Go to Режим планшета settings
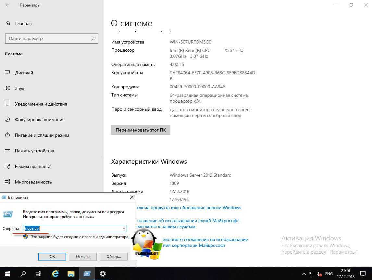The image size is (372, 280). (32, 166)
